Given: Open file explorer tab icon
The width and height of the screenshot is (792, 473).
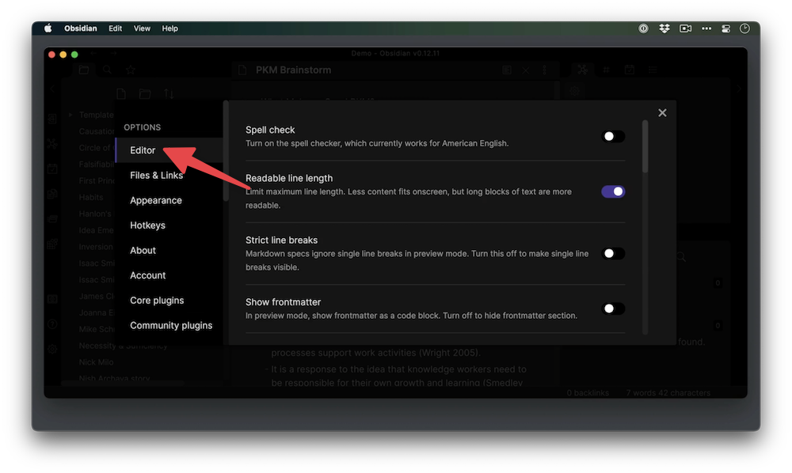Looking at the screenshot, I should 84,70.
